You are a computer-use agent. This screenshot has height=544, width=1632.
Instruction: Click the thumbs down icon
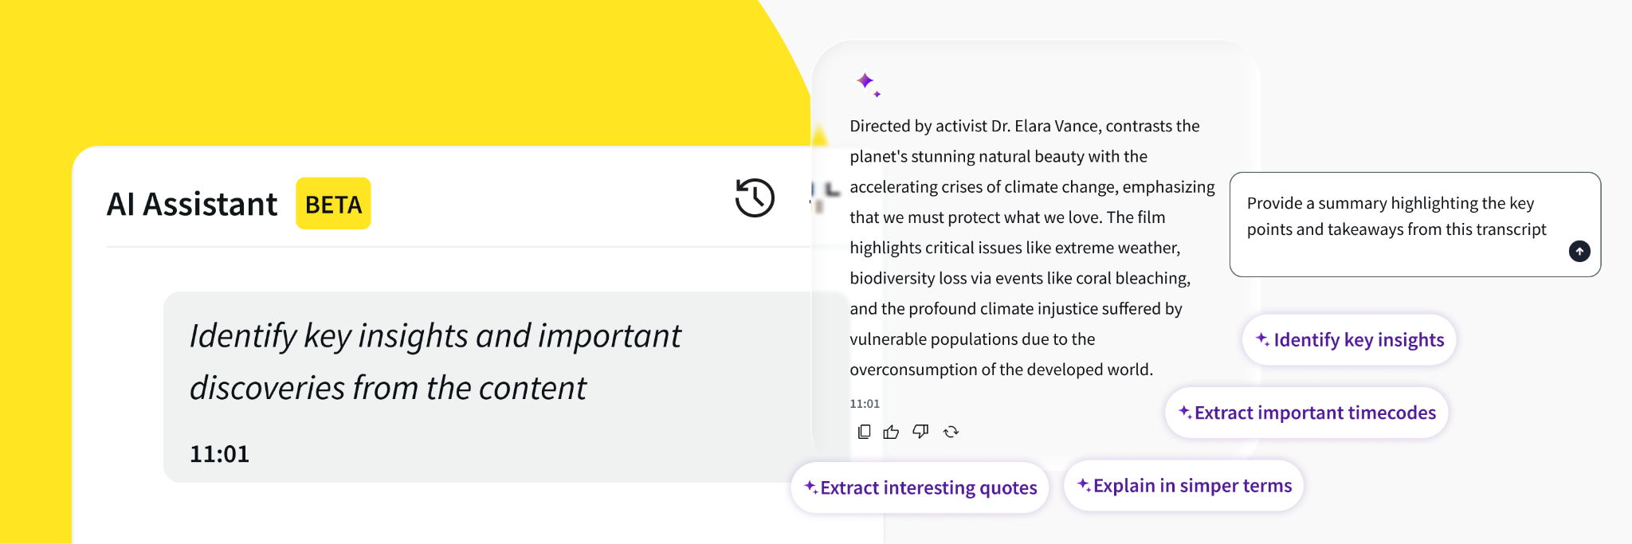[920, 431]
